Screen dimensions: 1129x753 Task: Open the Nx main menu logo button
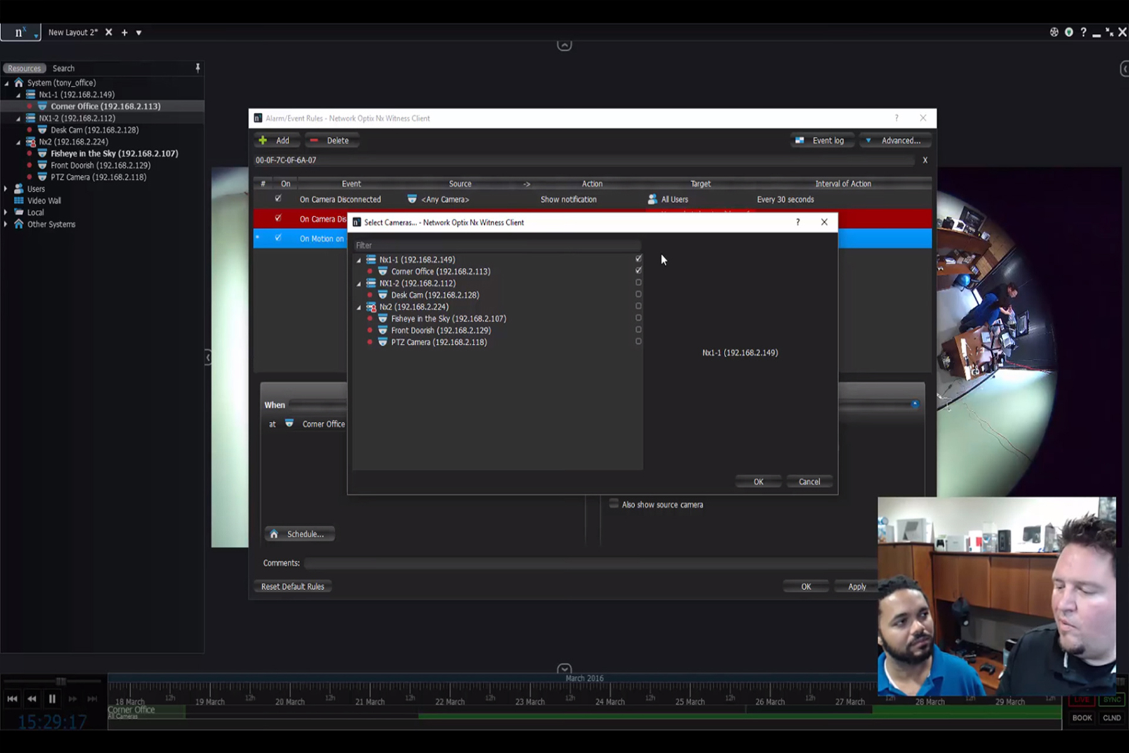(21, 32)
